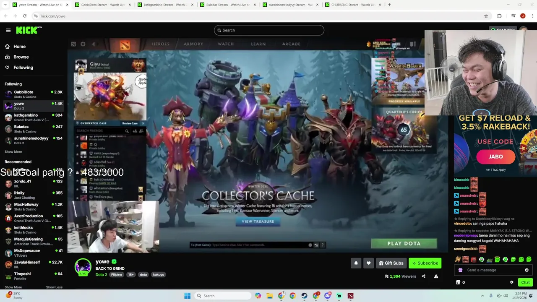Open AcezProduction recommended channel
The height and width of the screenshot is (302, 537).
[x=34, y=218]
